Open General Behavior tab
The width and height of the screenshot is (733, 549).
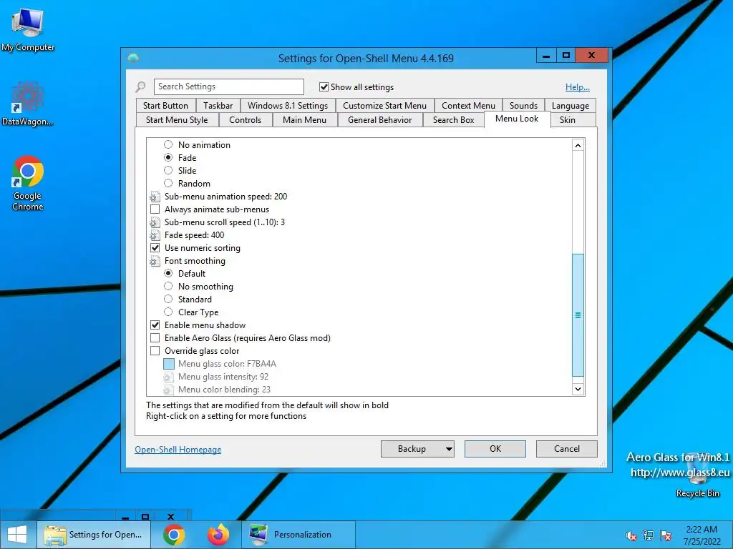379,120
